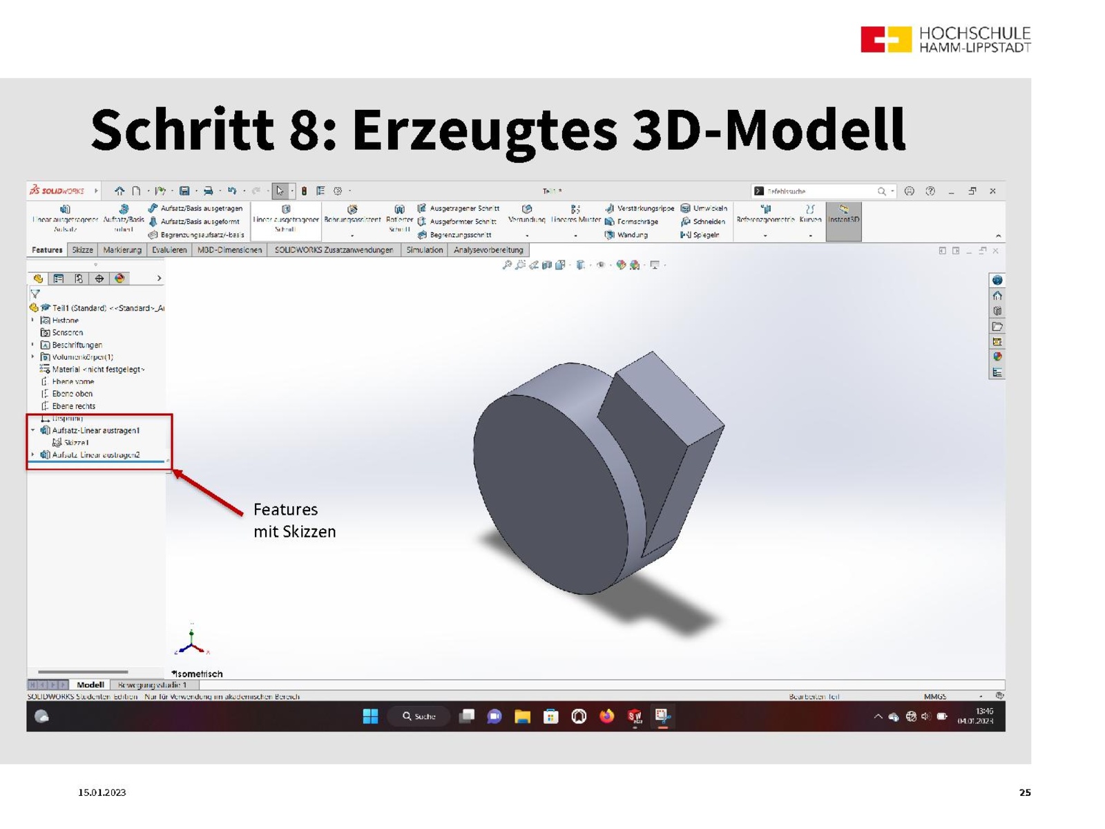The height and width of the screenshot is (829, 1105).
Task: Toggle the rebuild traffic light icon
Action: pyautogui.click(x=304, y=191)
